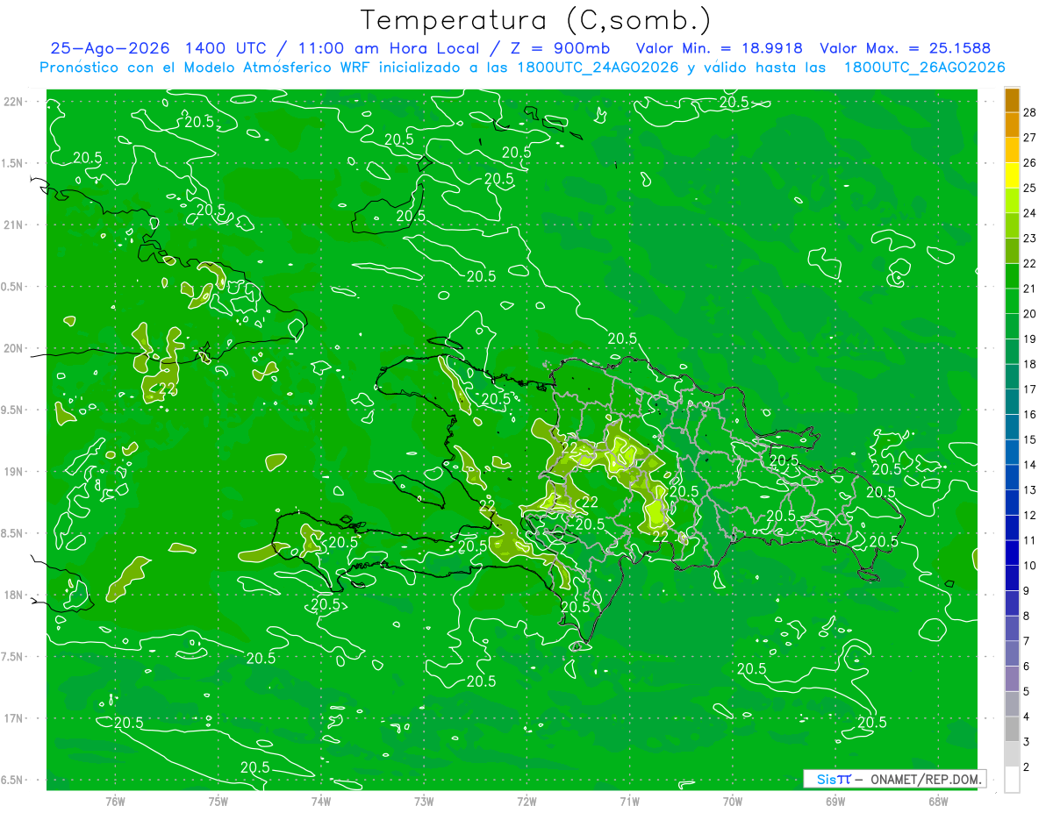Image resolution: width=1053 pixels, height=813 pixels.
Task: Click the color scale swatch above 28
Action: click(x=1012, y=99)
